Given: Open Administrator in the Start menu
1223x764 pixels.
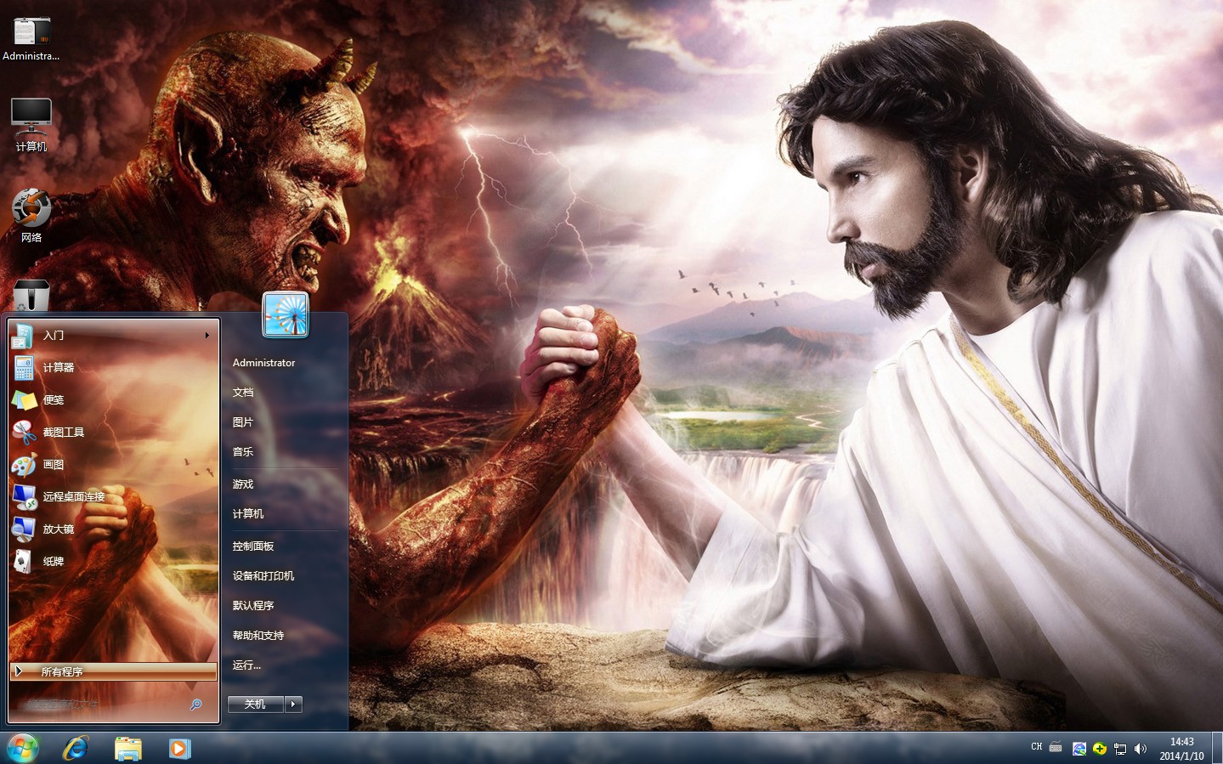Looking at the screenshot, I should pyautogui.click(x=263, y=363).
